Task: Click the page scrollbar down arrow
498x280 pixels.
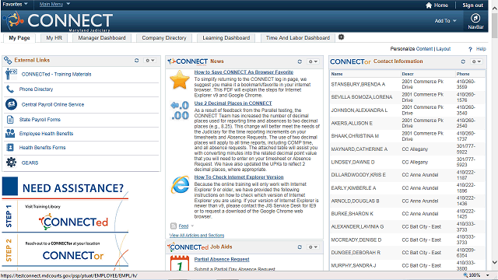Action: 495,262
